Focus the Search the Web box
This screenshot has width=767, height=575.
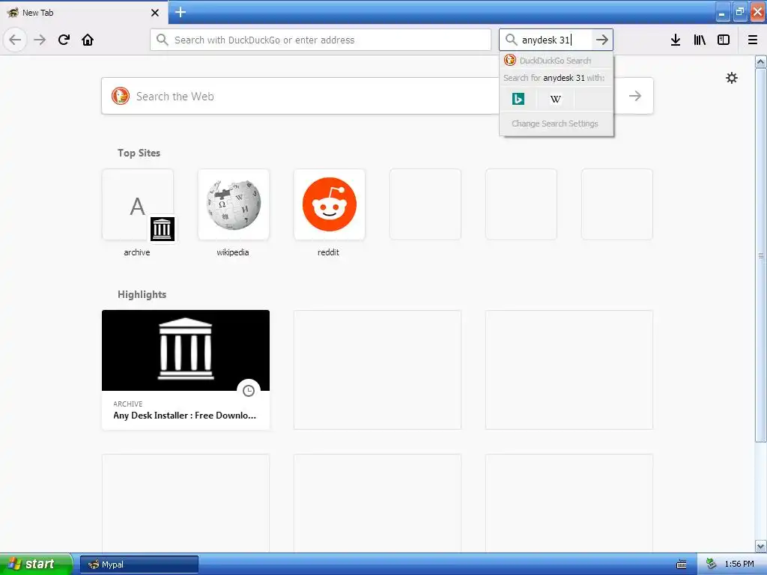(x=378, y=96)
